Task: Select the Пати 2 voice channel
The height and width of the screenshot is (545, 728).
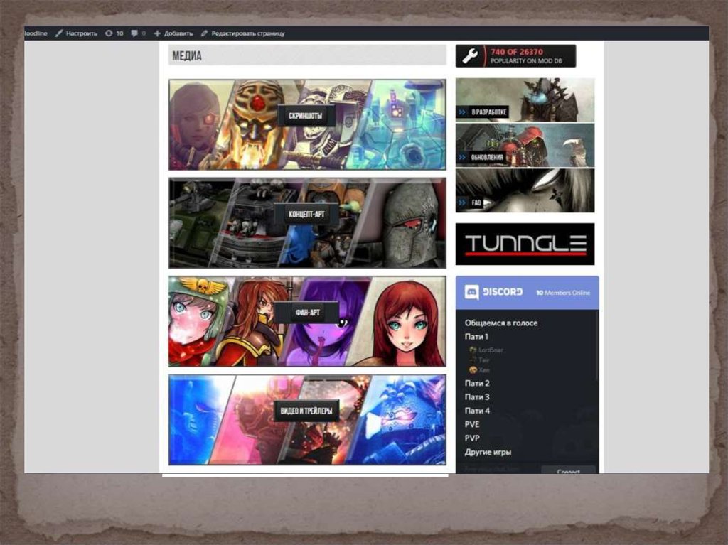Action: [x=477, y=384]
